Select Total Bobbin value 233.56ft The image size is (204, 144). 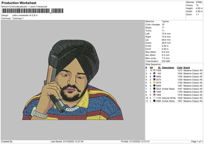pyautogui.click(x=166, y=61)
